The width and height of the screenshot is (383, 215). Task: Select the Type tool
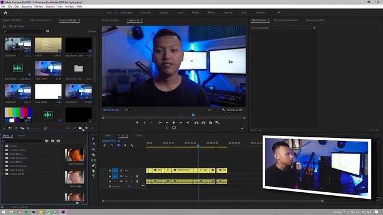(93, 176)
